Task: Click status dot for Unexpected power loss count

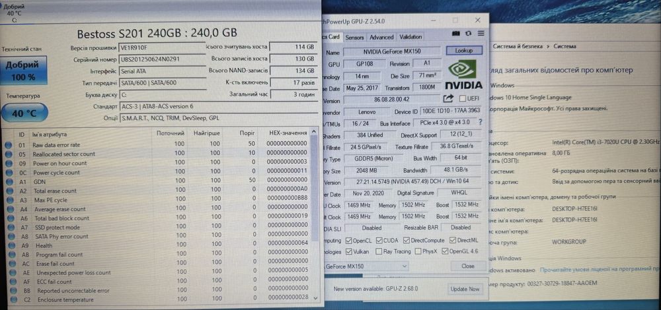Action: coord(12,272)
